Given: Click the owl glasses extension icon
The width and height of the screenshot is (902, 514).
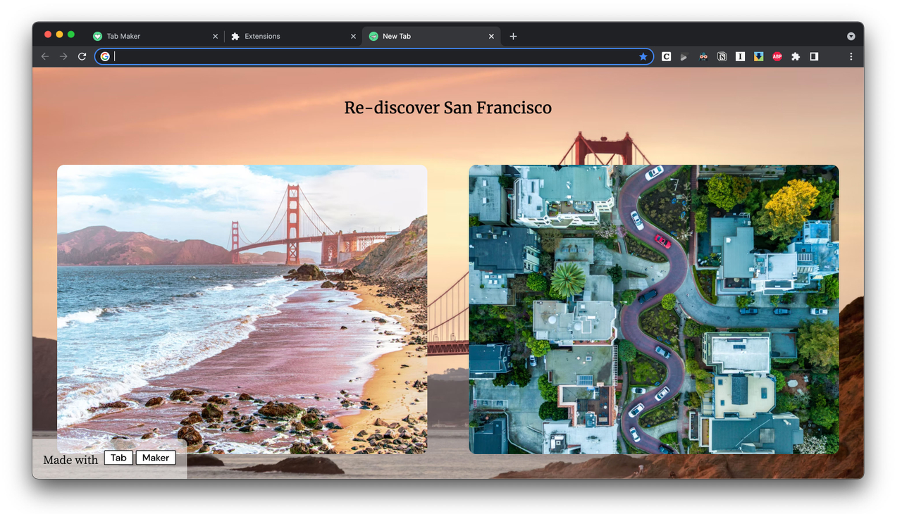Looking at the screenshot, I should [703, 56].
